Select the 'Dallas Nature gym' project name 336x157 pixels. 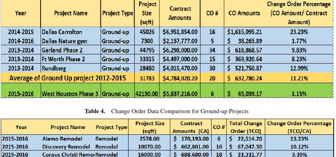[64, 41]
